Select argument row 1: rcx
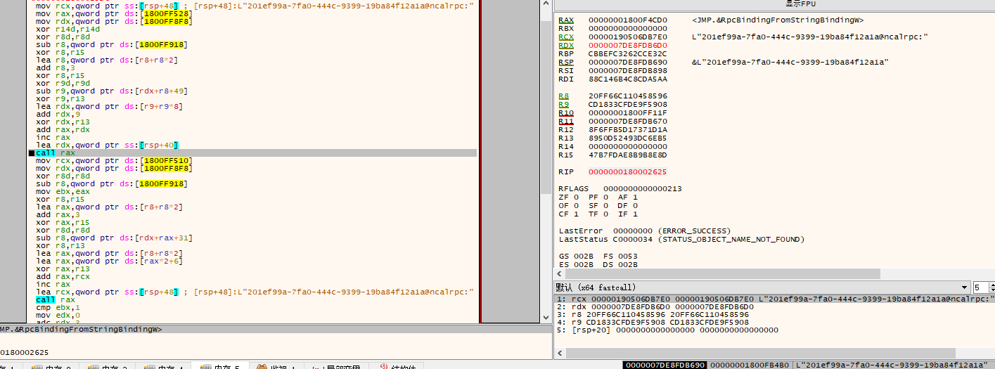The width and height of the screenshot is (995, 369). 773,299
